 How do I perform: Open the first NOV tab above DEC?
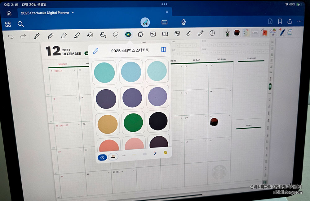pos(270,79)
